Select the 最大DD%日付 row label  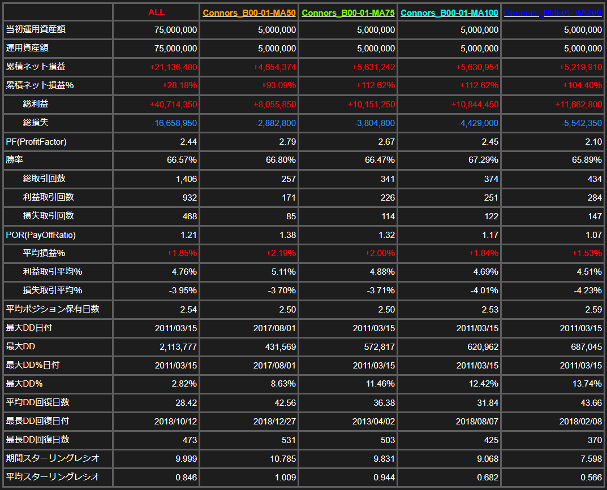pos(32,365)
